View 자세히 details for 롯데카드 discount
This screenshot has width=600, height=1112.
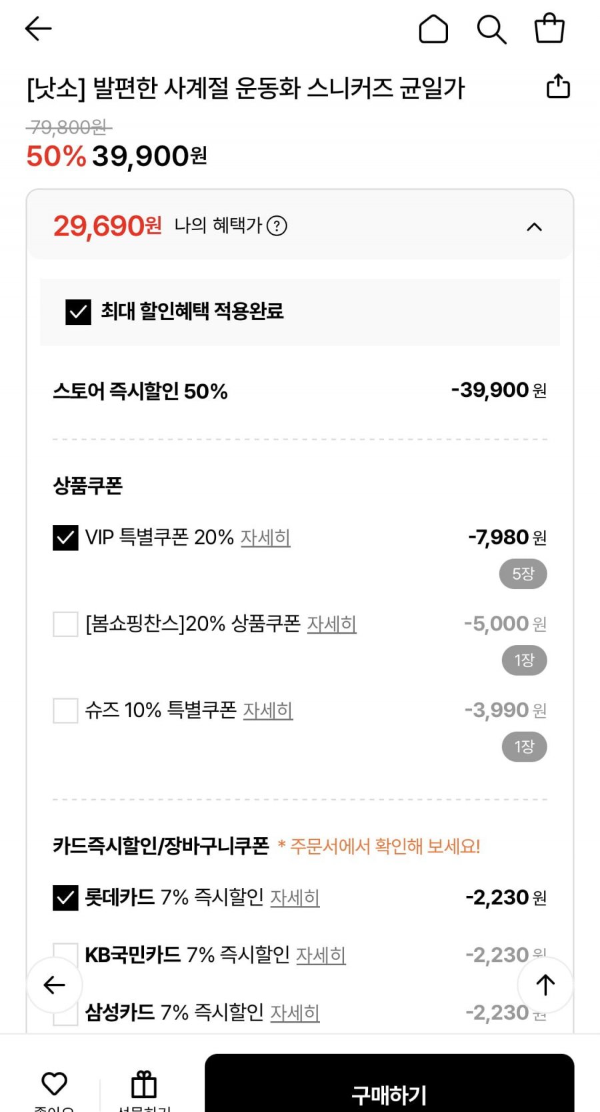click(295, 898)
